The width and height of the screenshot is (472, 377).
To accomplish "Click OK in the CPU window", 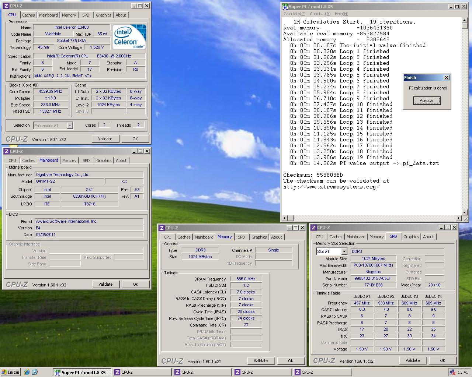I will pyautogui.click(x=135, y=139).
